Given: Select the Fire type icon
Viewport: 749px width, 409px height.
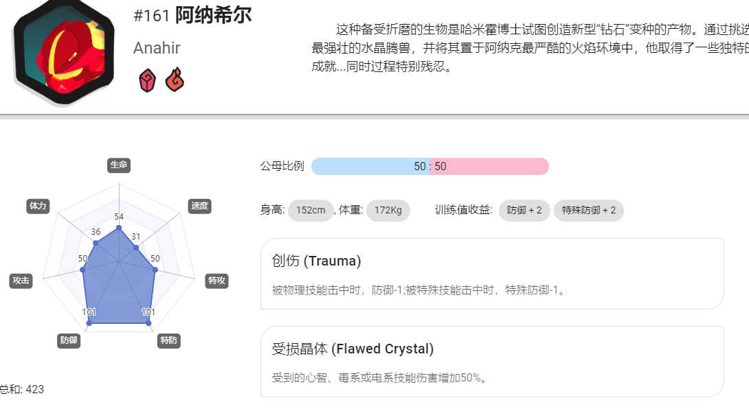Looking at the screenshot, I should pyautogui.click(x=175, y=80).
